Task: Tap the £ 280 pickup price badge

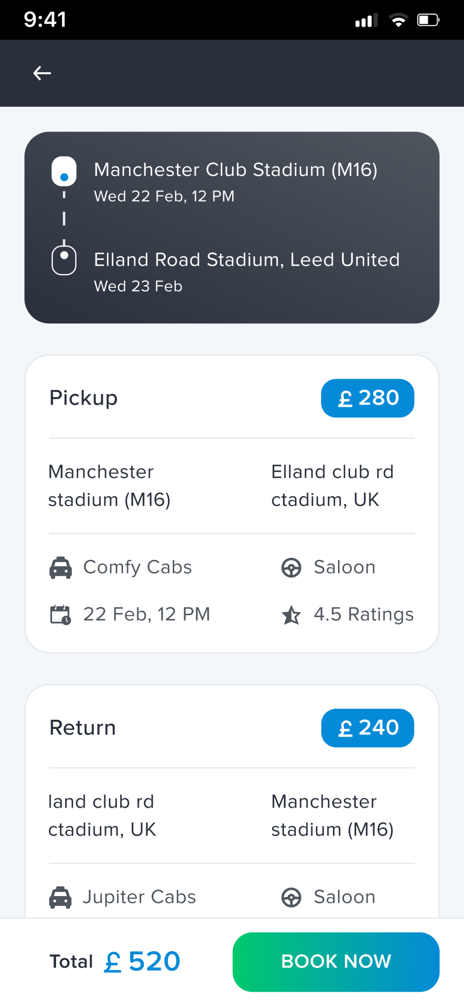Action: click(x=368, y=398)
